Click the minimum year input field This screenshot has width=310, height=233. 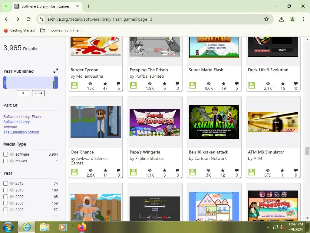[23, 93]
